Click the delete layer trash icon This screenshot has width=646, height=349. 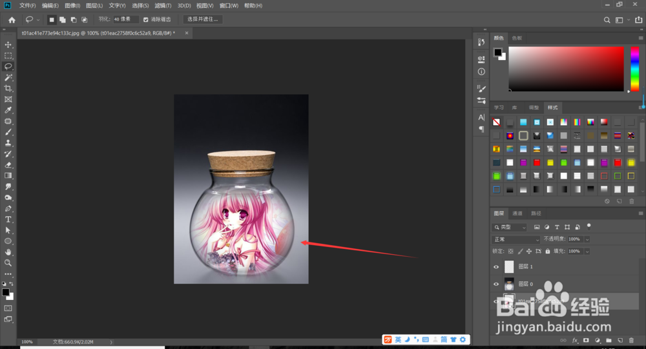coord(631,341)
